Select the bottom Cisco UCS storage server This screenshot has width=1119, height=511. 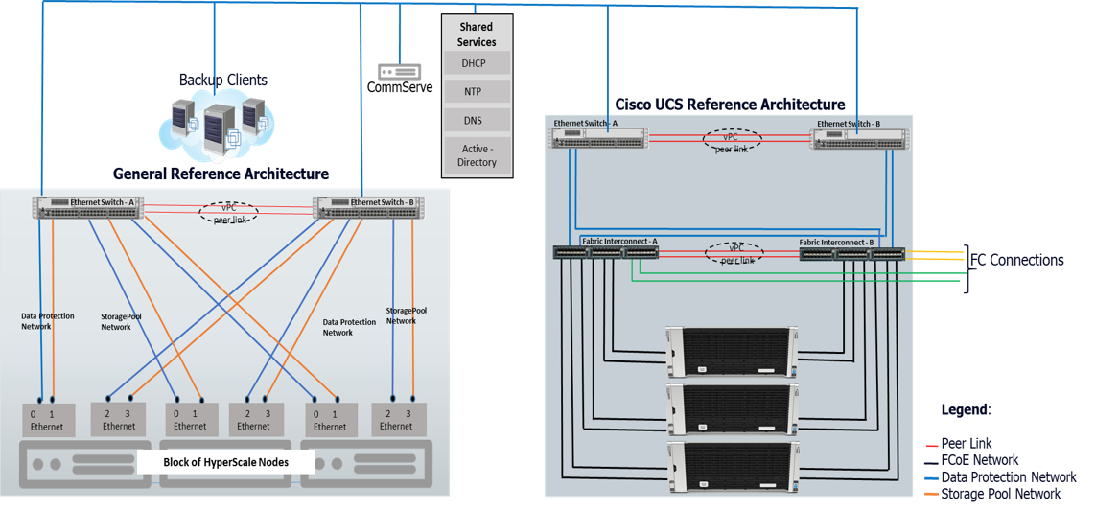pyautogui.click(x=733, y=467)
